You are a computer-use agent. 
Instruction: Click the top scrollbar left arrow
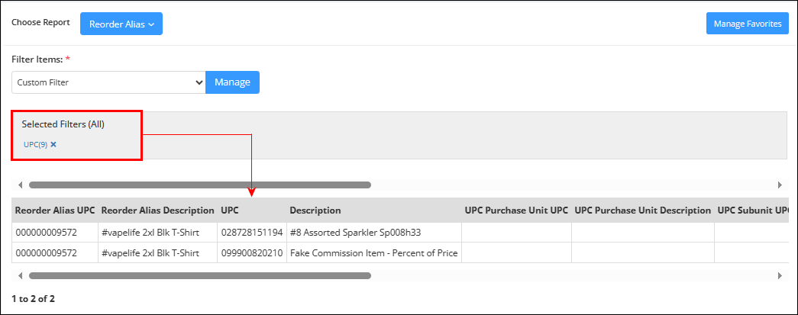[x=21, y=185]
